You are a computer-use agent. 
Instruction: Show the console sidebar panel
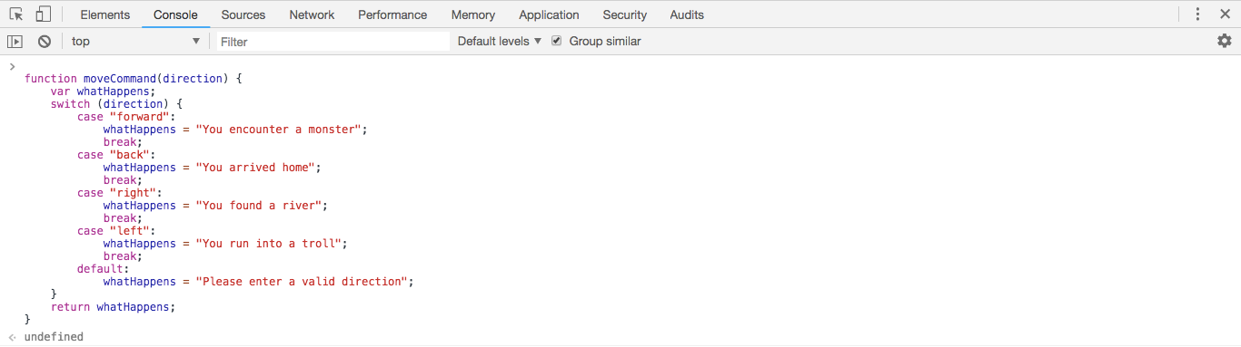[15, 42]
